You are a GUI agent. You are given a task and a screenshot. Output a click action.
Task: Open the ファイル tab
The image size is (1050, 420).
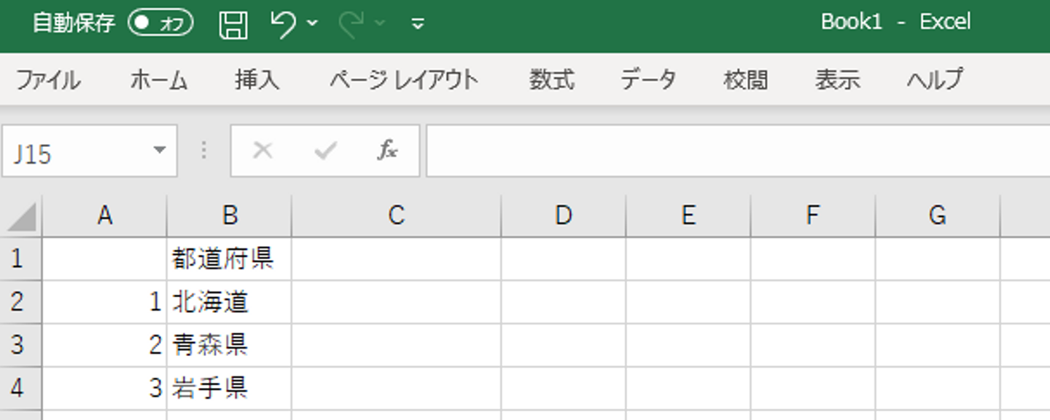click(48, 79)
